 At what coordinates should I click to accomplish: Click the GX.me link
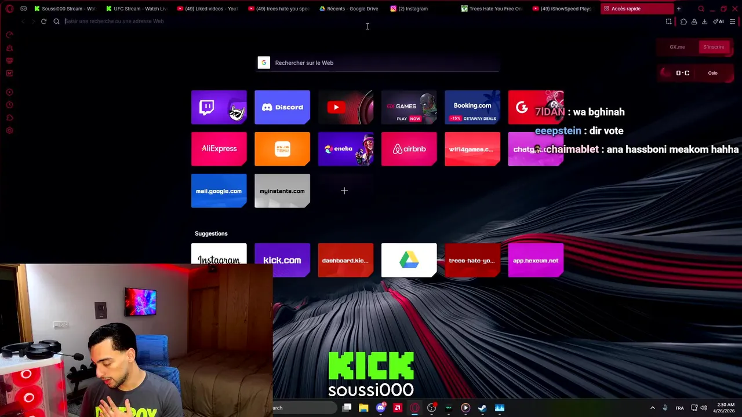(x=677, y=47)
